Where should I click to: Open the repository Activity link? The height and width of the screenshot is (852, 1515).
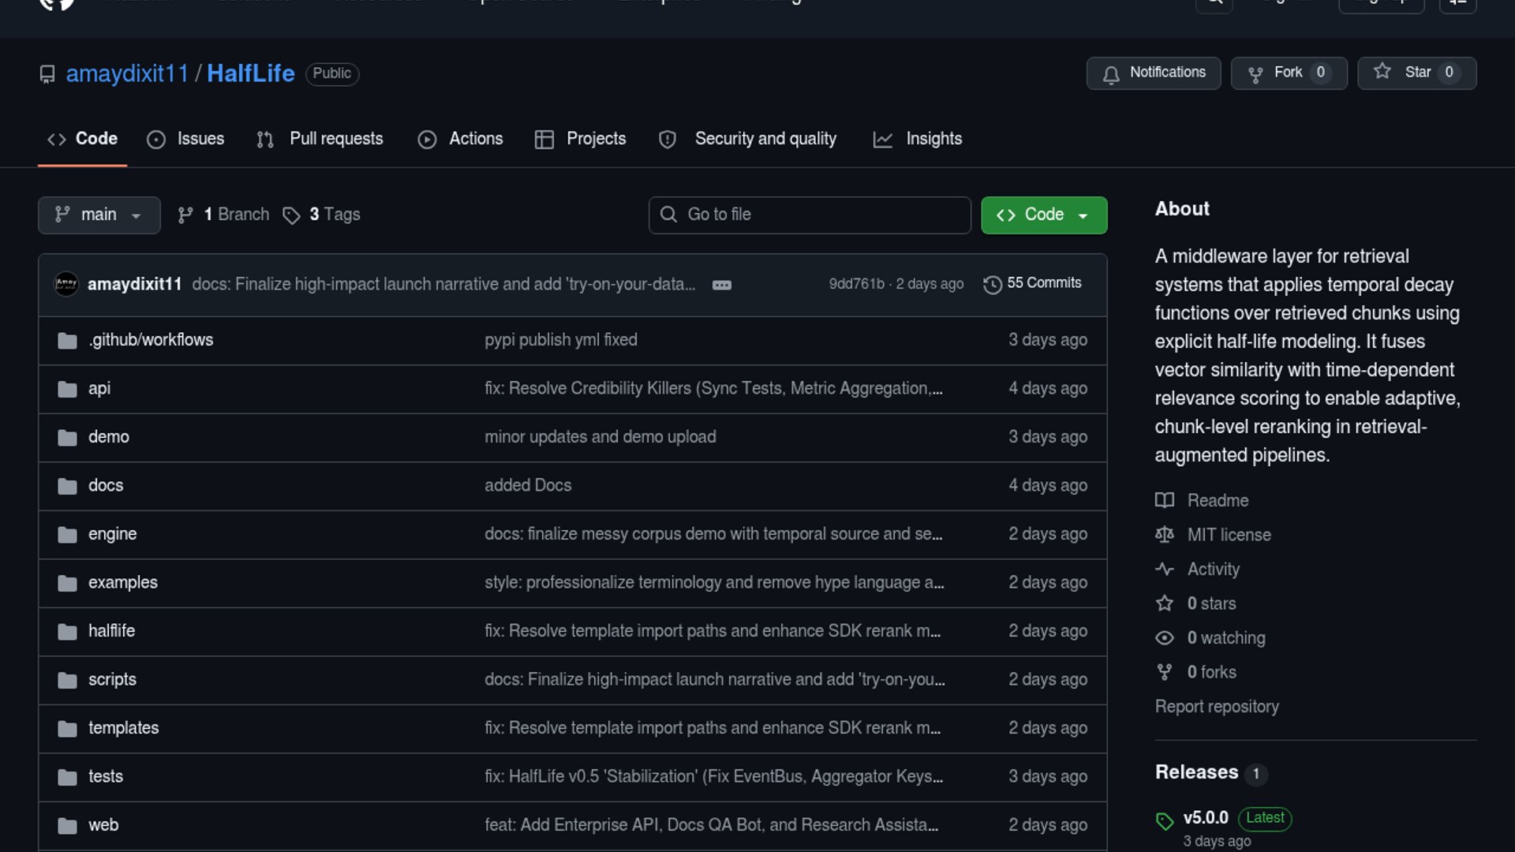pyautogui.click(x=1213, y=569)
